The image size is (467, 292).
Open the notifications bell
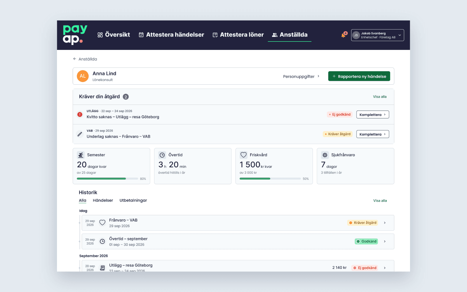pos(344,35)
